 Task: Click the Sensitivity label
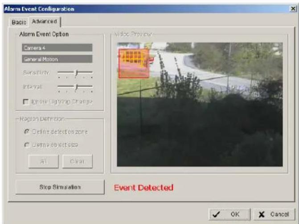coord(36,72)
